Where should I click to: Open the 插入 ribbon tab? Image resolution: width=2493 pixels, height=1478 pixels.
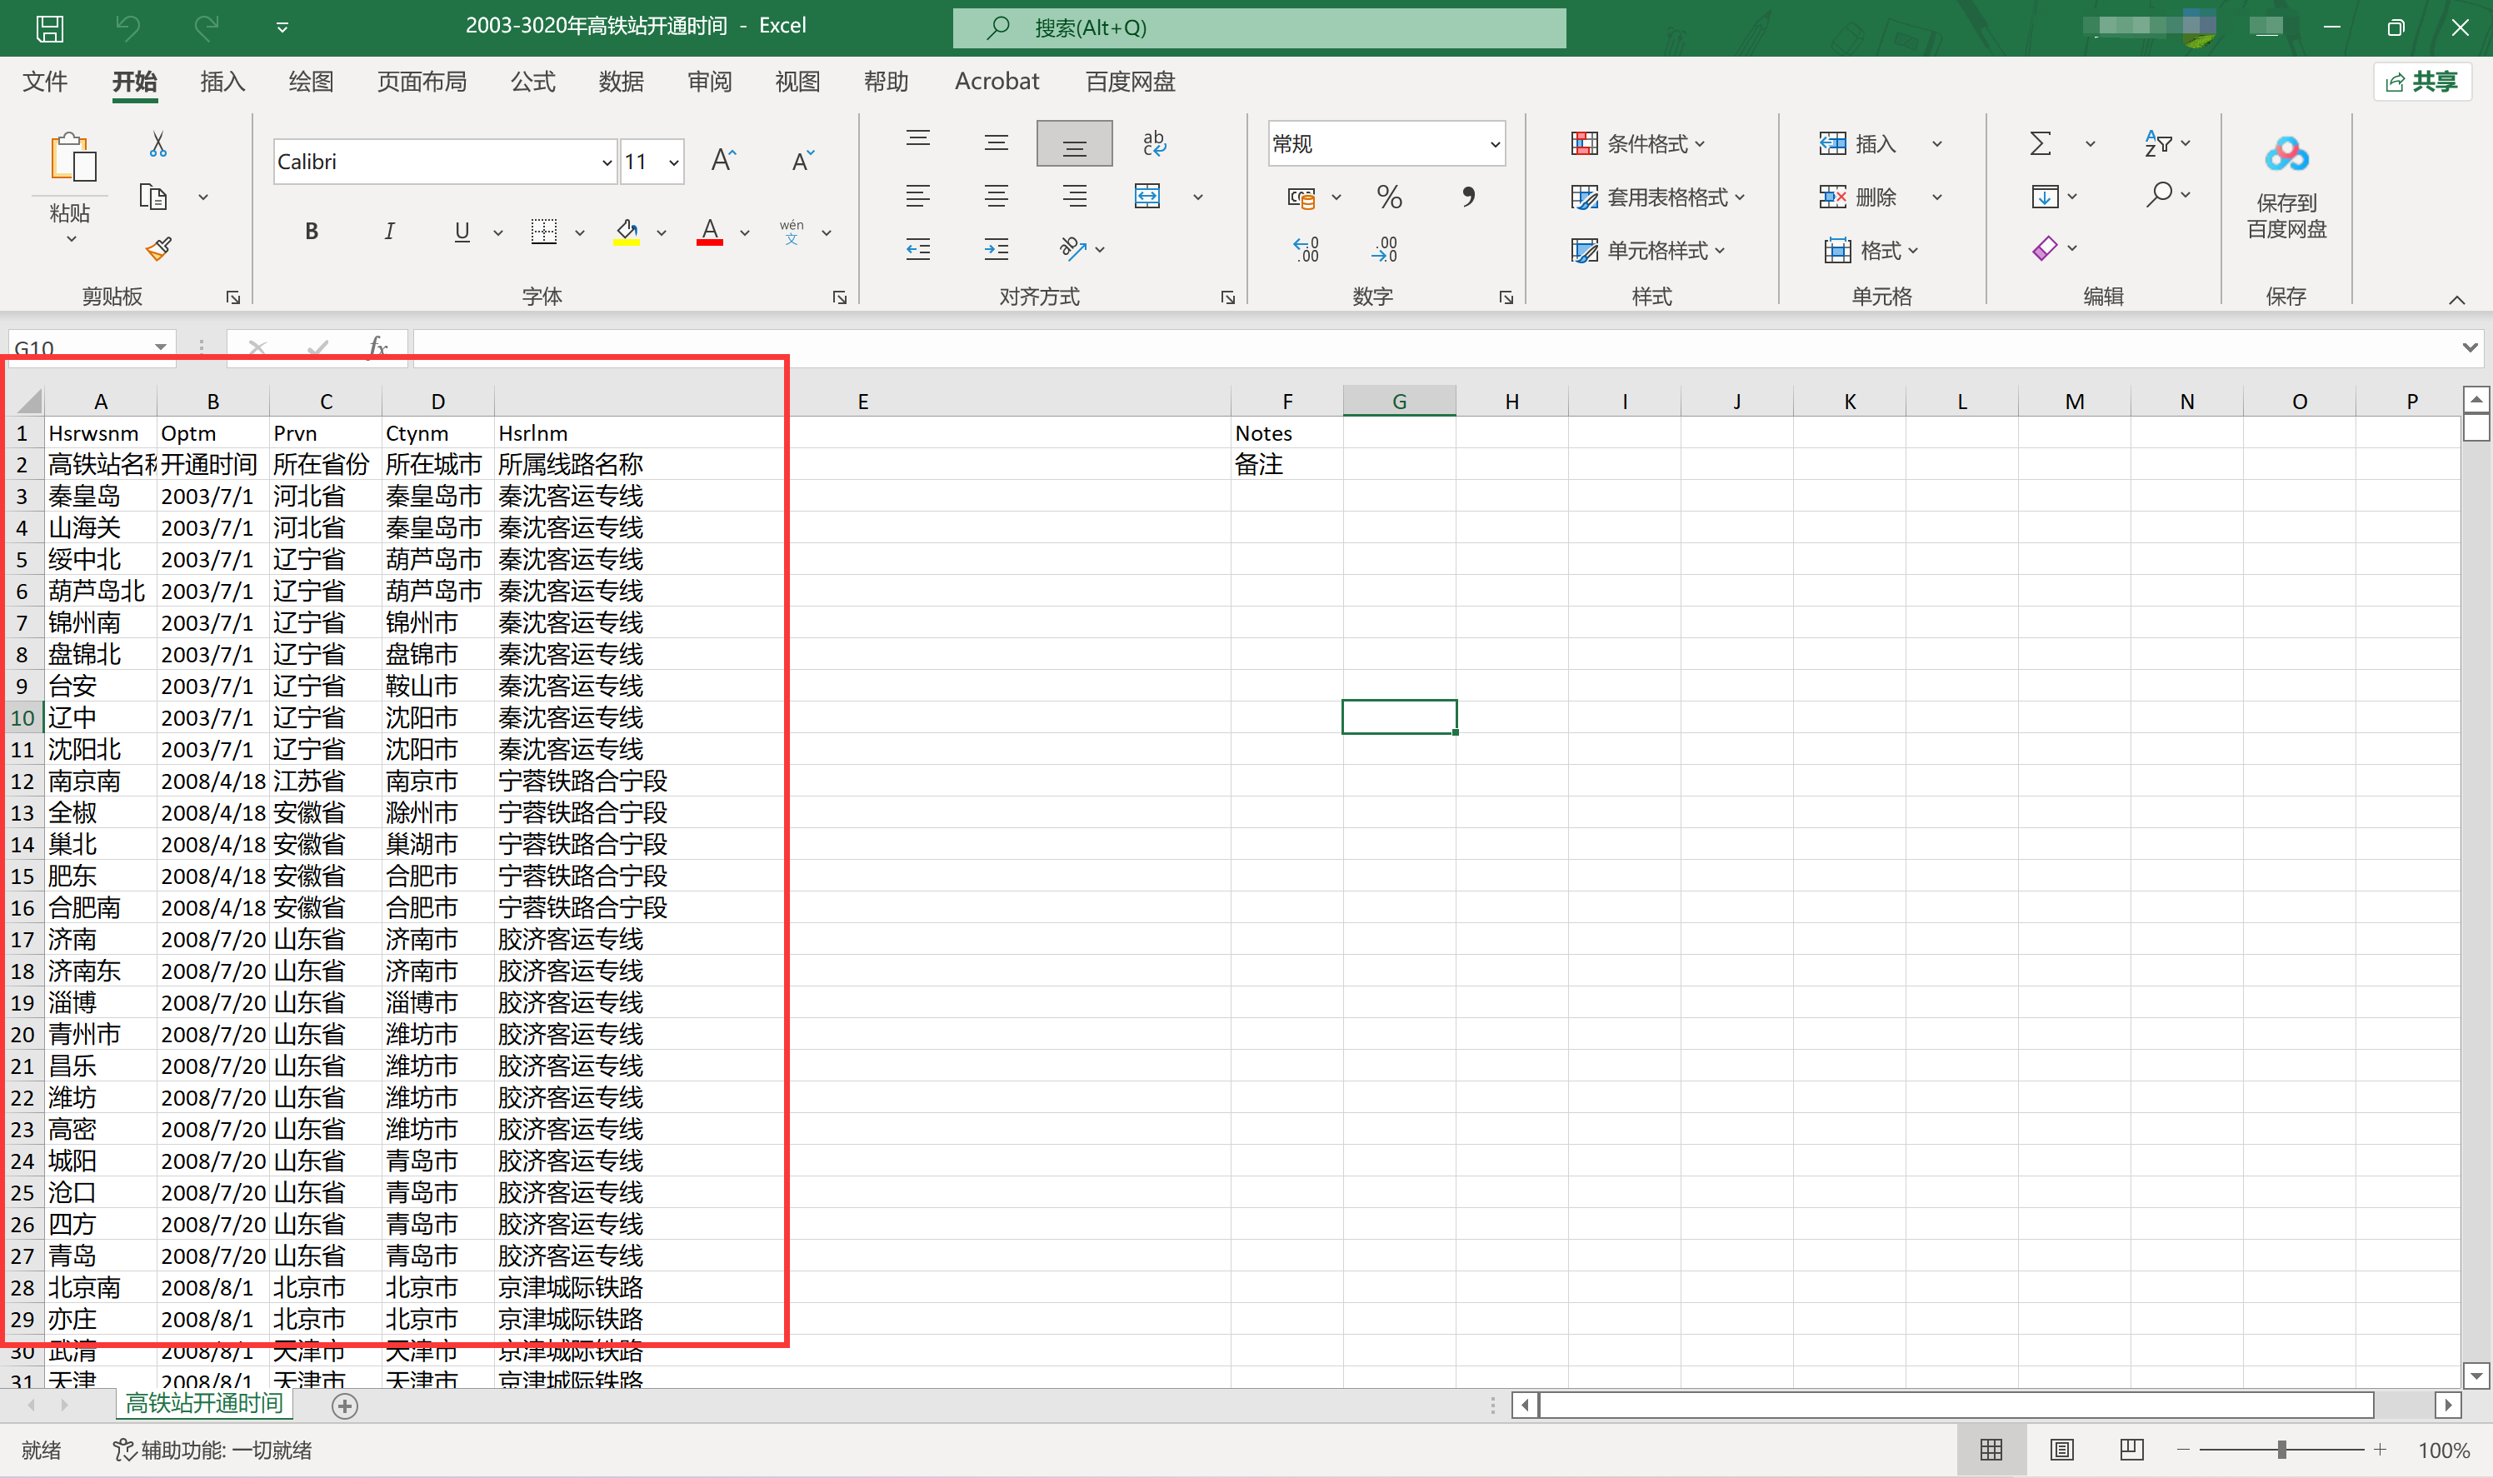click(222, 82)
